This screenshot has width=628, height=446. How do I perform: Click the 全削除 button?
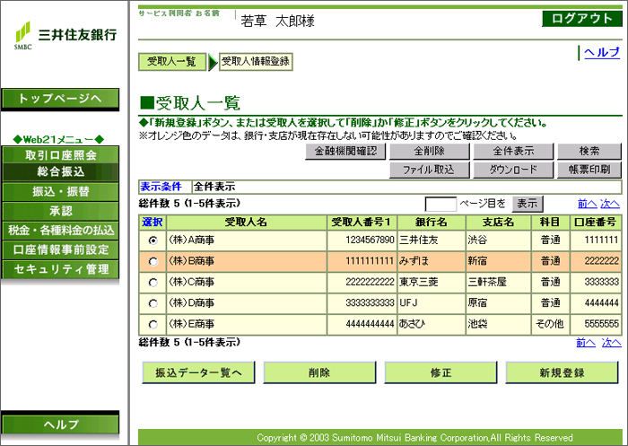point(430,152)
